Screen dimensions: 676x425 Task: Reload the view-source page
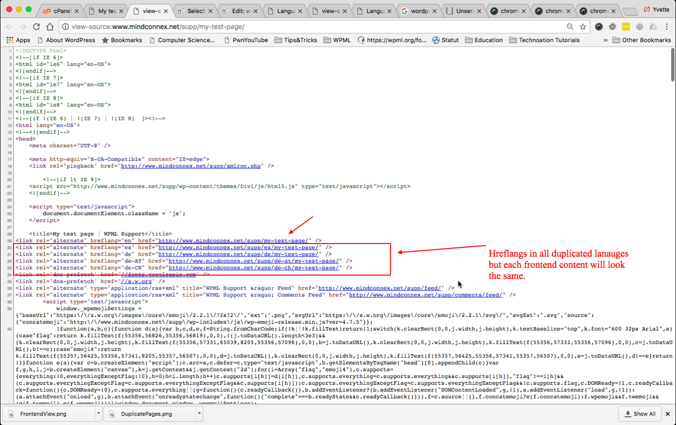coord(36,27)
